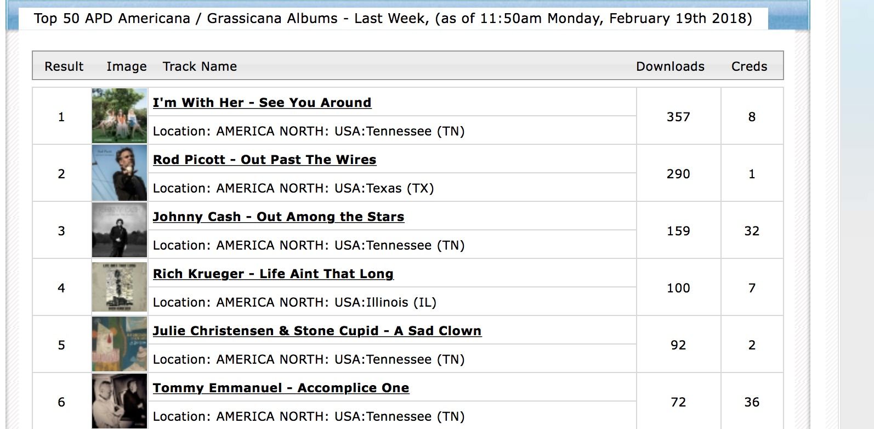Select the Creds column header
Viewport: 874px width, 429px height.
[749, 66]
